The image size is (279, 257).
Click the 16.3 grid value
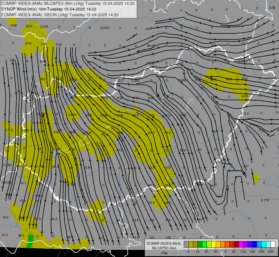246,114
